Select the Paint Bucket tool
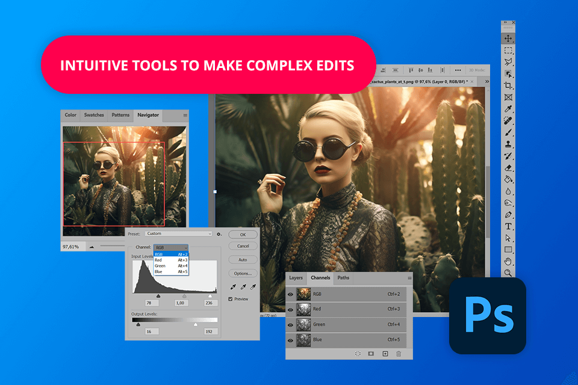Viewport: 578px width, 385px height. pyautogui.click(x=508, y=179)
